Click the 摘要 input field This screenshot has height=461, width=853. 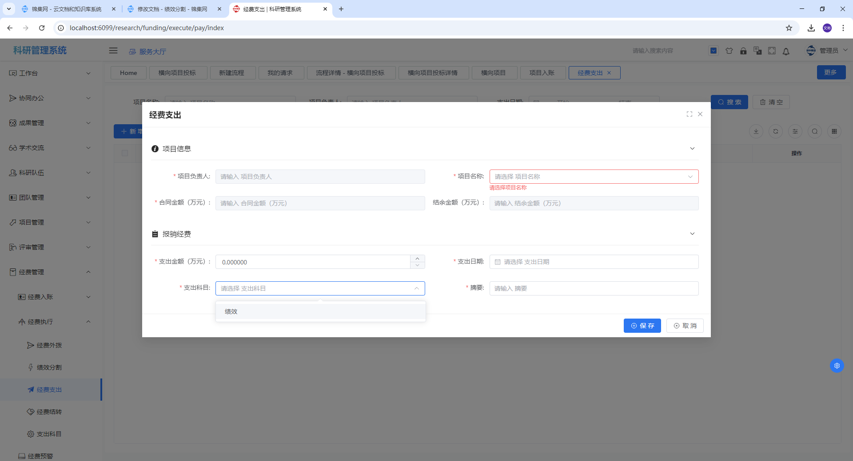594,288
